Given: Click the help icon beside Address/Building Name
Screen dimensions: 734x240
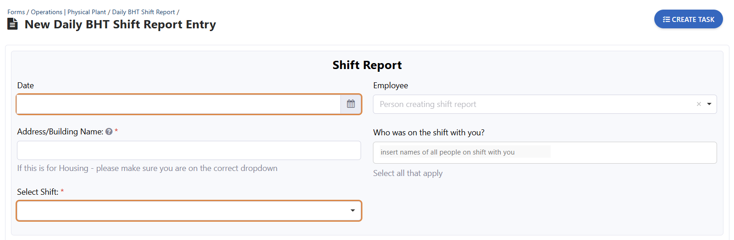Looking at the screenshot, I should tap(109, 132).
